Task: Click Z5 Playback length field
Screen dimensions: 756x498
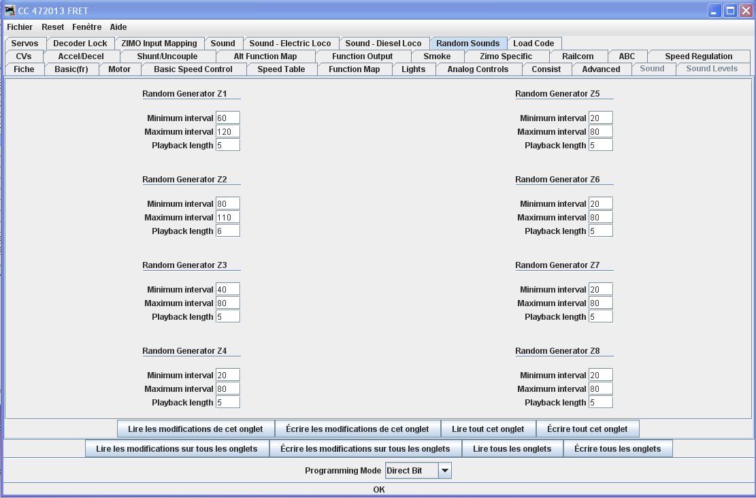Action: [x=601, y=145]
